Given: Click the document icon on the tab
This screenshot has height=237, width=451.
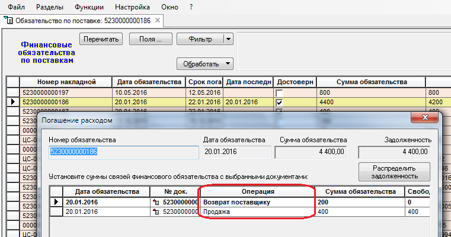Looking at the screenshot, I should [x=8, y=20].
